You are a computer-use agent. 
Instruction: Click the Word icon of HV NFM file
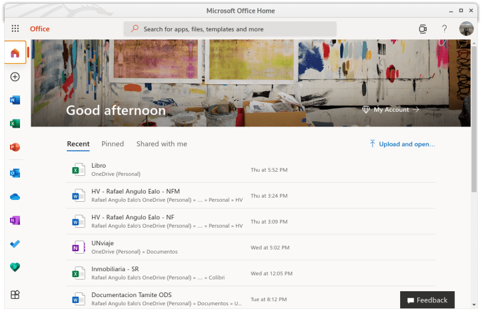[78, 195]
